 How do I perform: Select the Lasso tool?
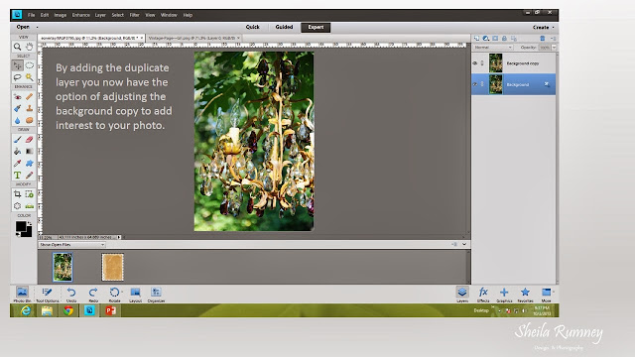tap(18, 77)
